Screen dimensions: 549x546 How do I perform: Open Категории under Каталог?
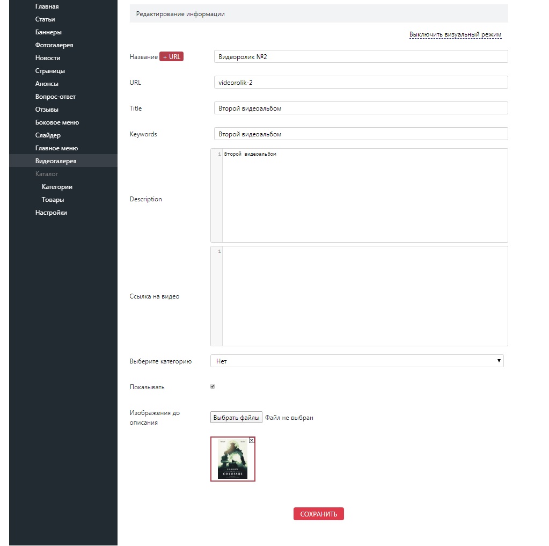point(57,187)
